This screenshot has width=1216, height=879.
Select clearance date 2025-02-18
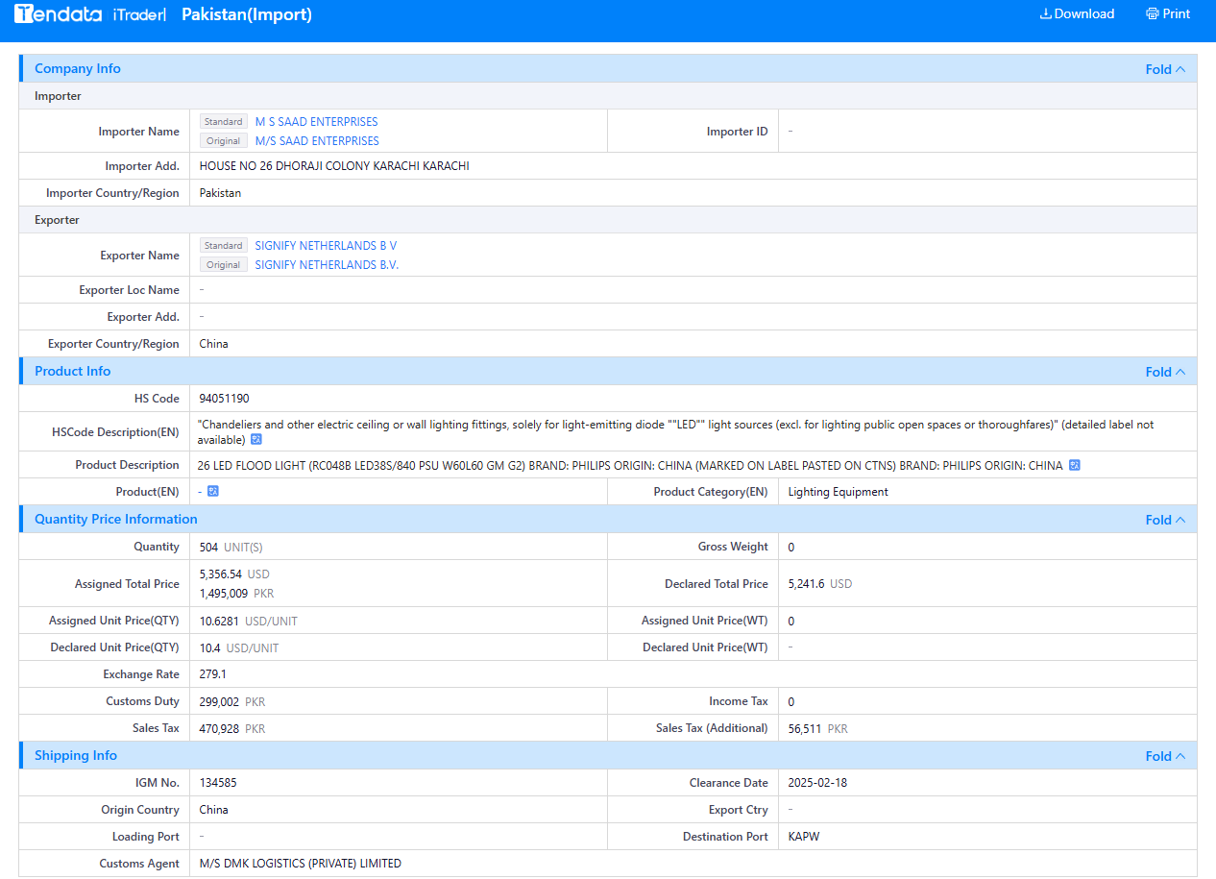[x=817, y=783]
